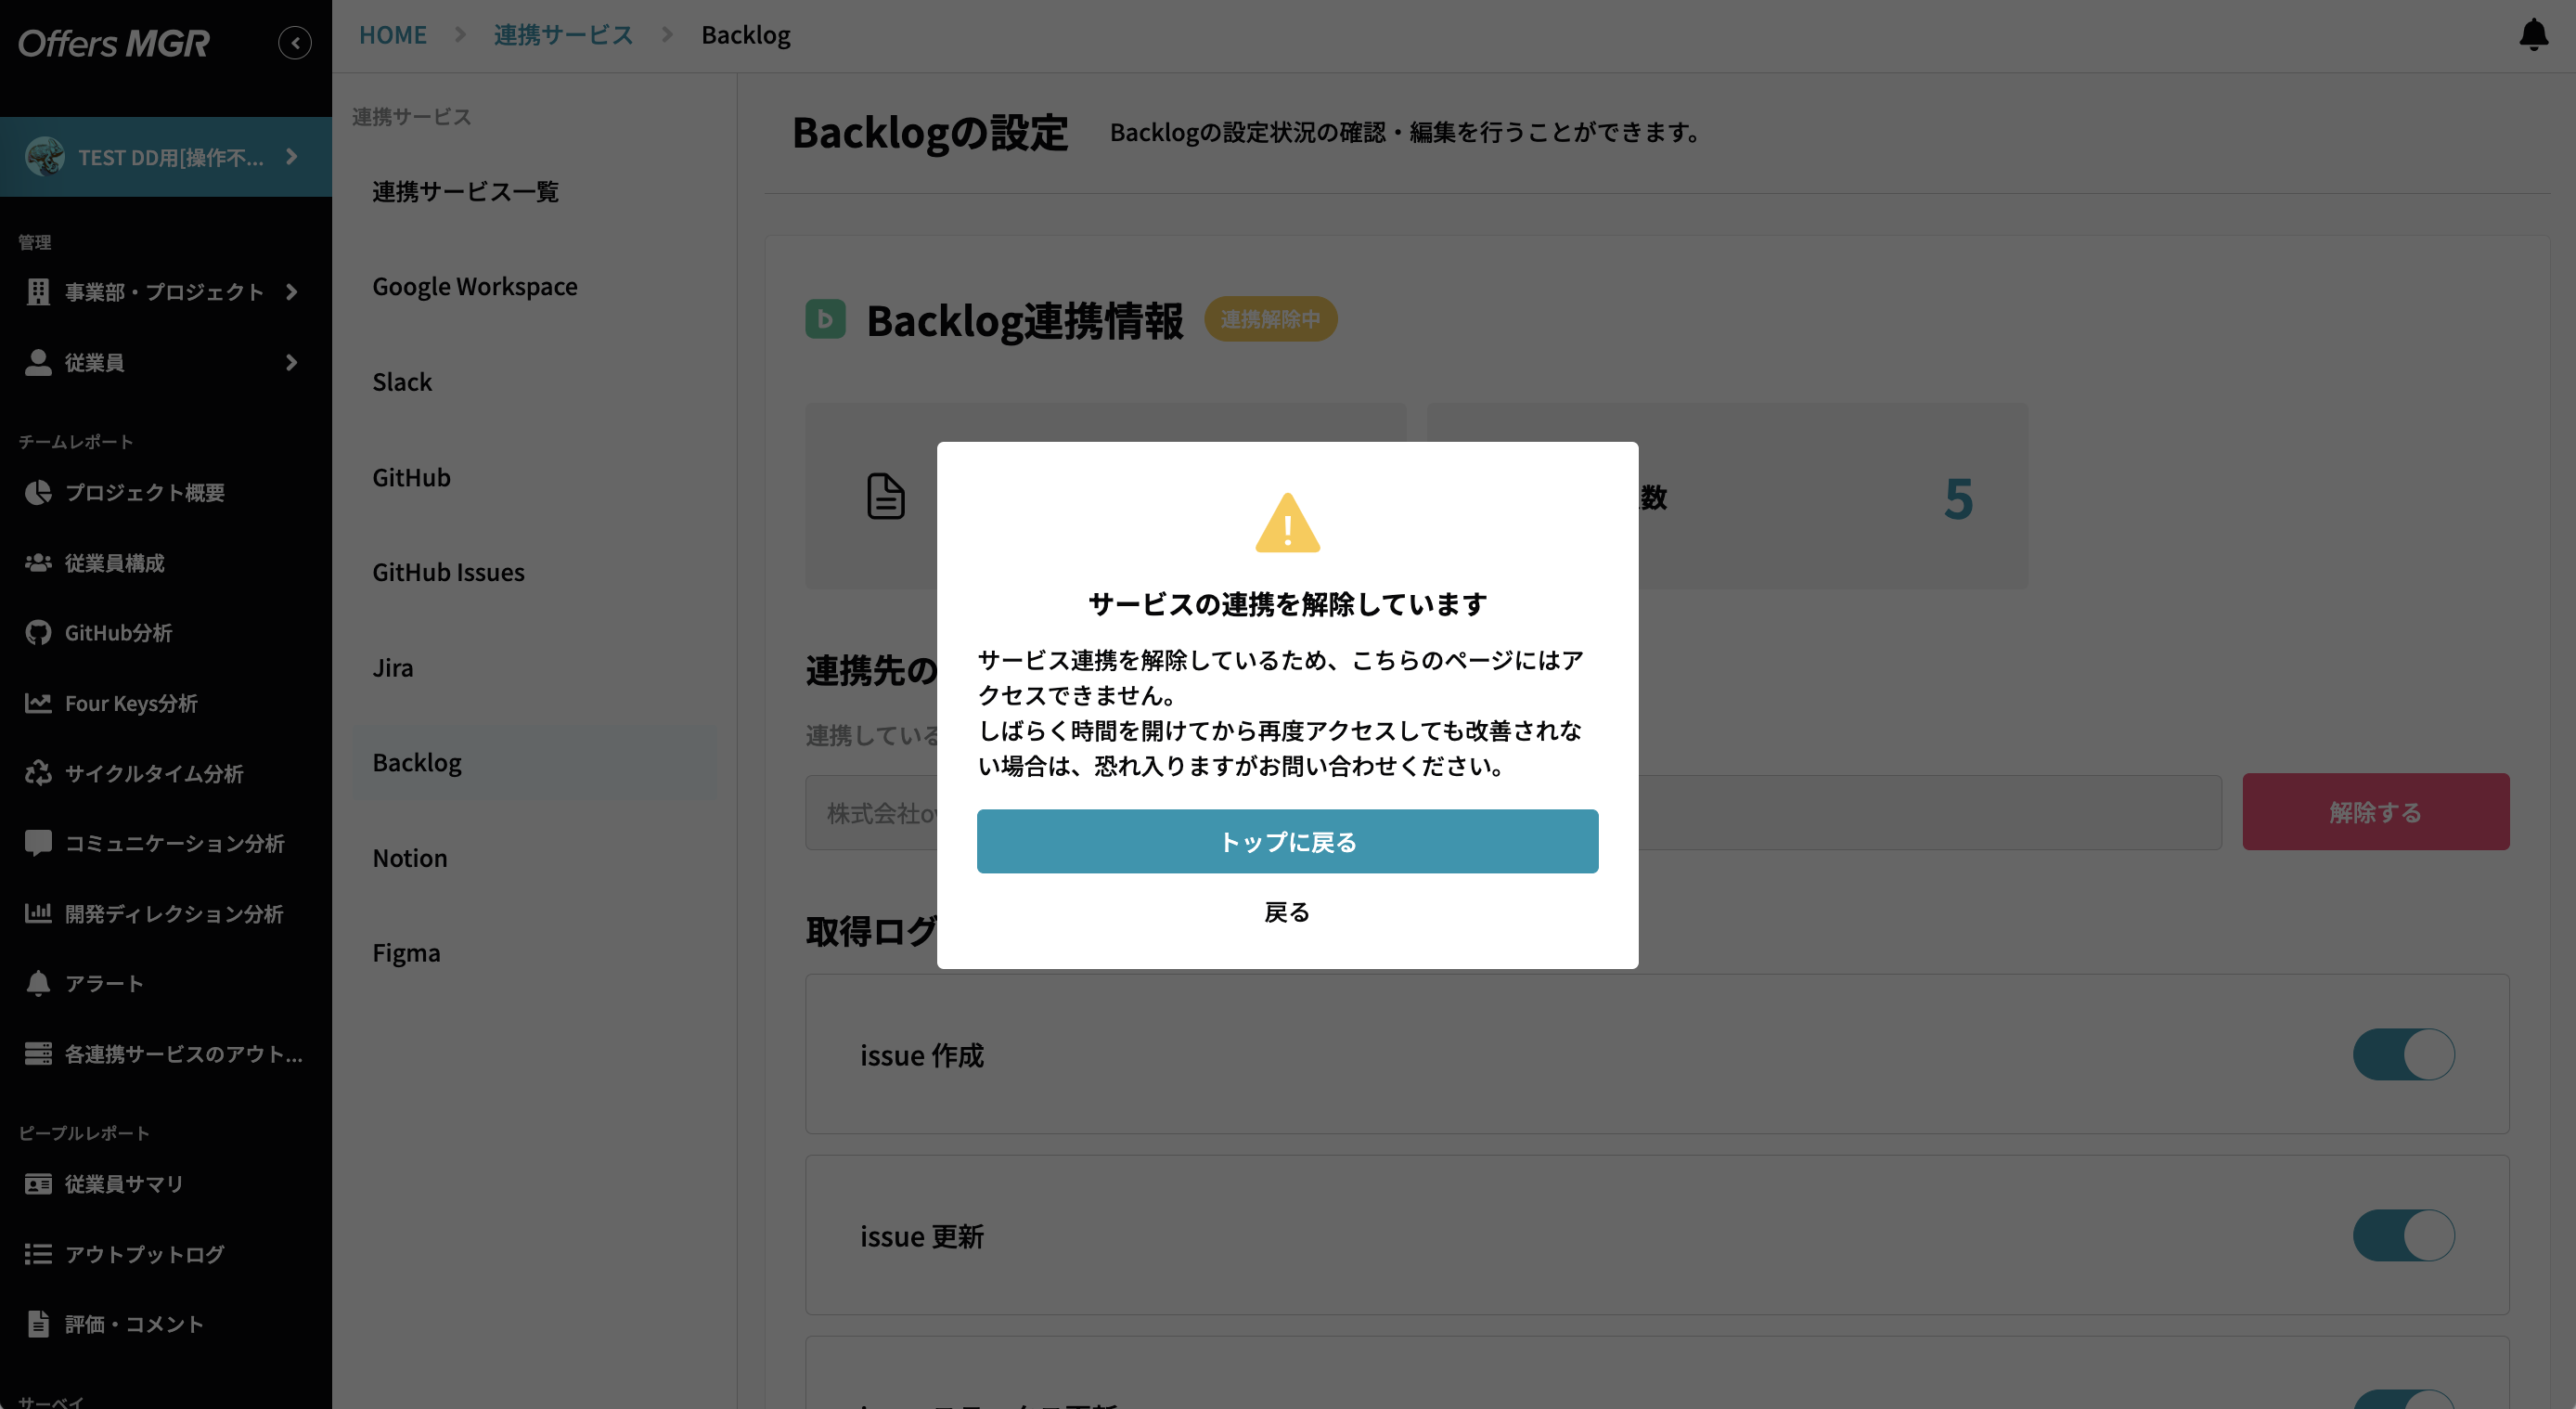Switch to the GitHub Issues integration page
Image resolution: width=2576 pixels, height=1409 pixels.
coord(448,571)
